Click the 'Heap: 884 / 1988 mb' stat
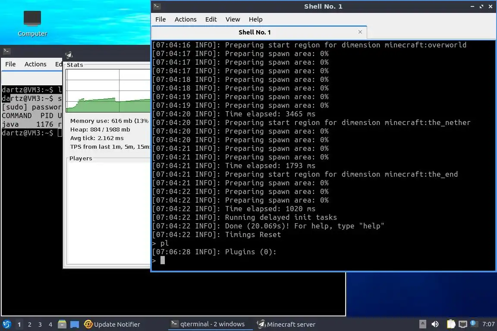Image resolution: width=497 pixels, height=331 pixels. [100, 130]
